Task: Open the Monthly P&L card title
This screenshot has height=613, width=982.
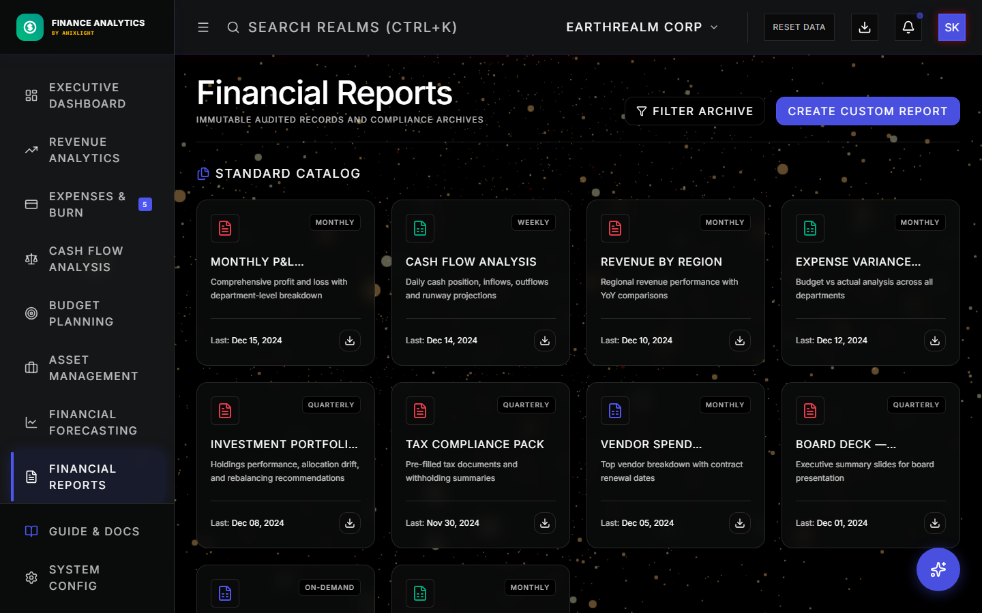Action: [257, 262]
